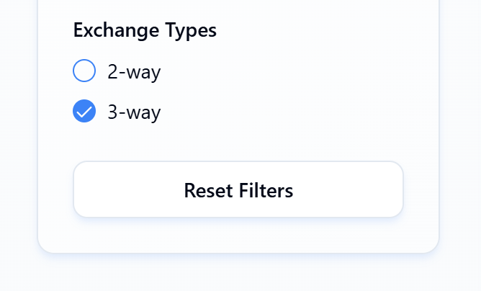
Task: Enable the 2-way exchange type checkbox
Action: pyautogui.click(x=84, y=71)
